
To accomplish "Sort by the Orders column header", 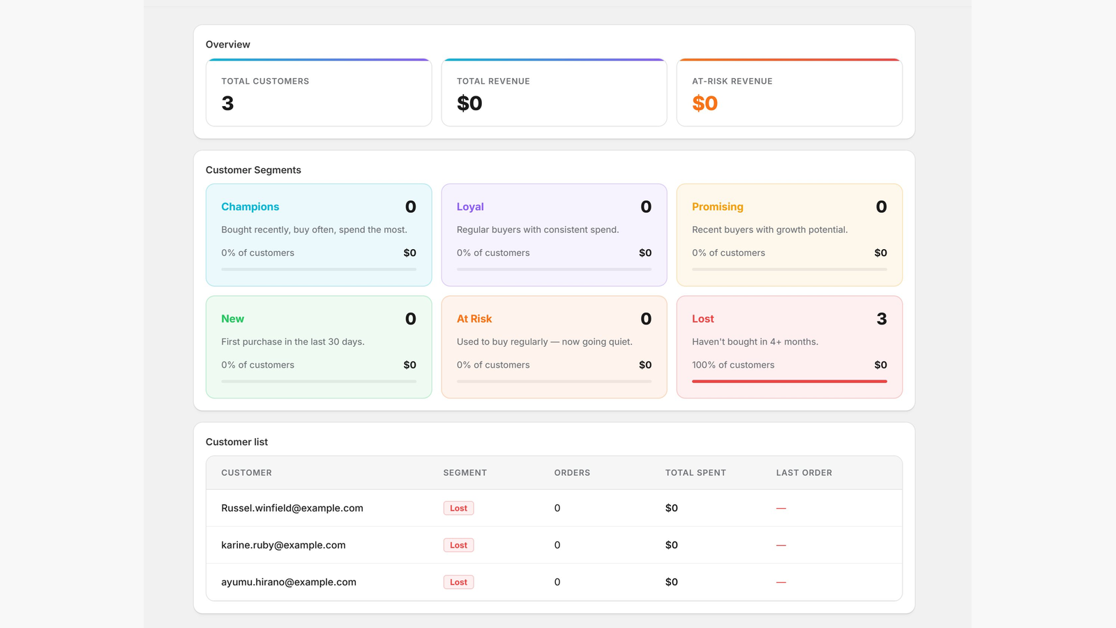I will click(x=572, y=473).
